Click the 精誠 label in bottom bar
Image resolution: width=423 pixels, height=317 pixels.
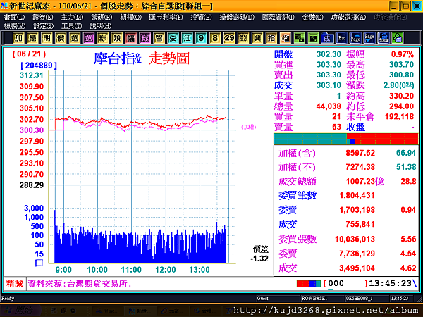15,284
